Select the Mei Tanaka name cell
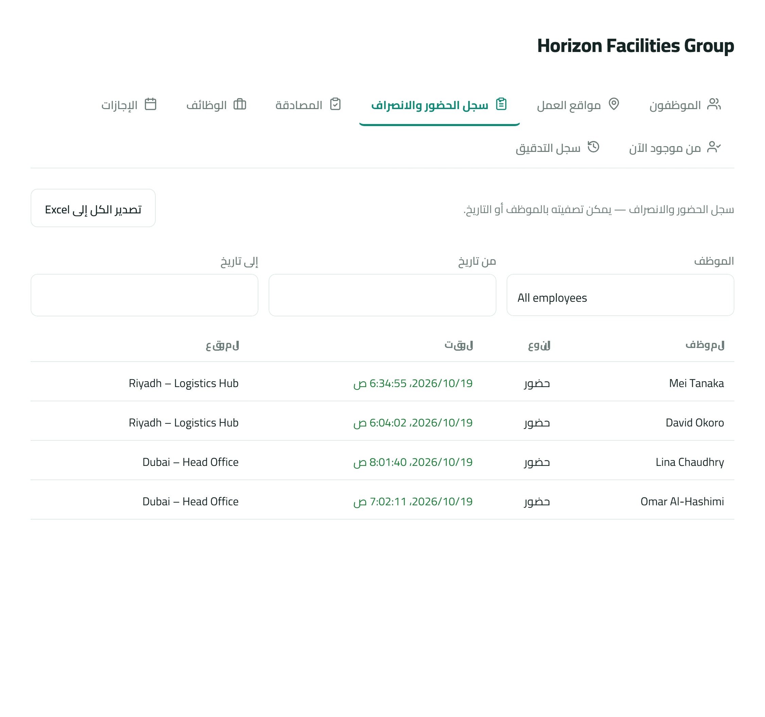Image resolution: width=765 pixels, height=717 pixels. coord(696,384)
